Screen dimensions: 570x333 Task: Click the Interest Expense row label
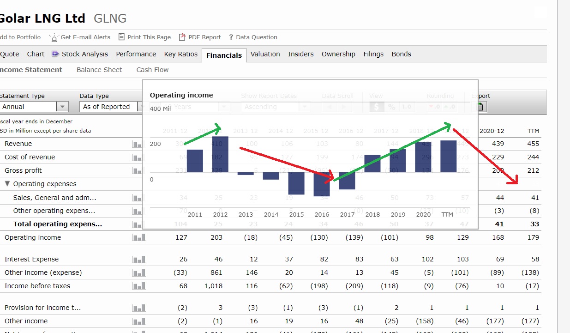coord(31,259)
